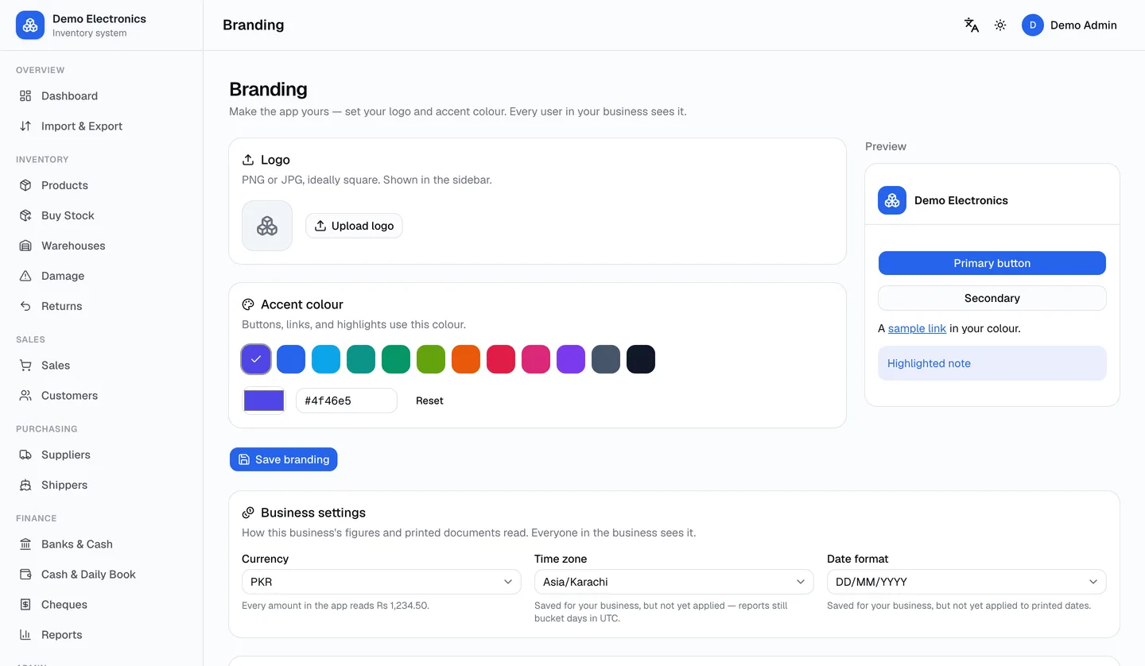The width and height of the screenshot is (1145, 666).
Task: Click the Demo Admin avatar circle
Action: tap(1033, 25)
